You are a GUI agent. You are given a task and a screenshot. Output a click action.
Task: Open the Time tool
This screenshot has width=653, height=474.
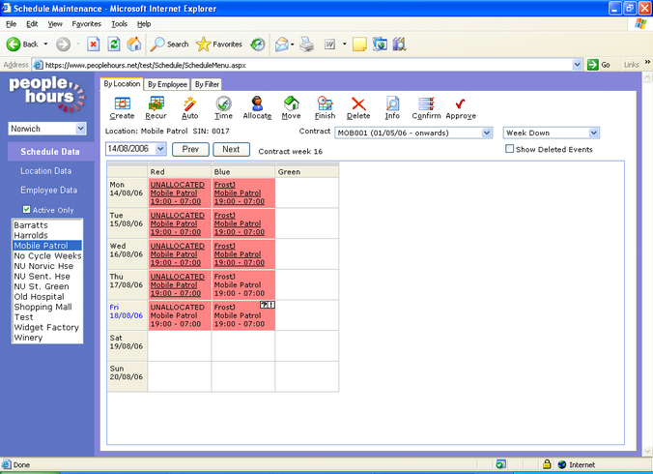[223, 104]
